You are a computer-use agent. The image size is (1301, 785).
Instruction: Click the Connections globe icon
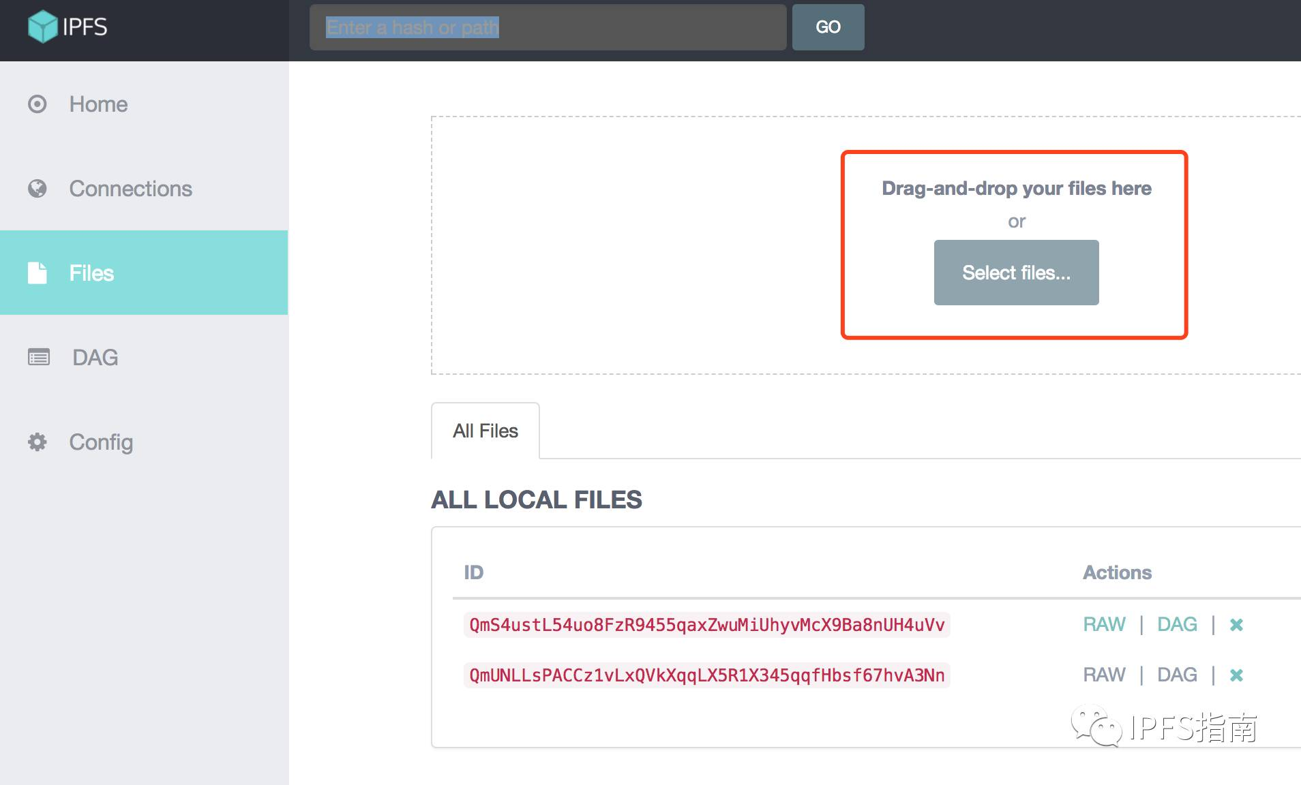tap(38, 188)
